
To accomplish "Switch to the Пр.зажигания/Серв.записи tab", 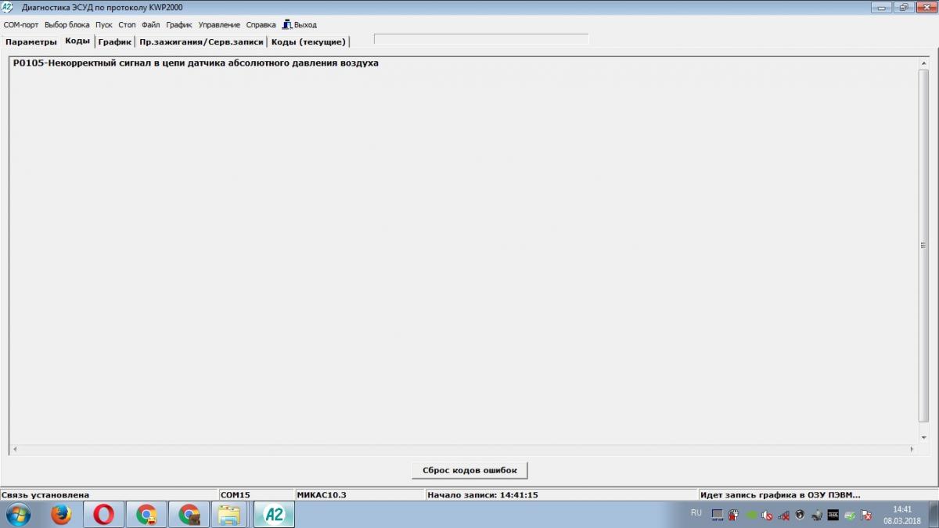I will (201, 42).
